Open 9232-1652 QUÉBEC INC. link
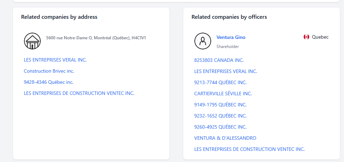 pos(221,116)
